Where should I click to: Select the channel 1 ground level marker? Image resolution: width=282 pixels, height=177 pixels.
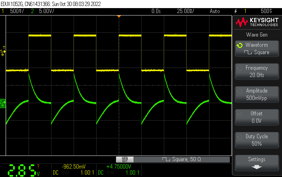pos(3,52)
